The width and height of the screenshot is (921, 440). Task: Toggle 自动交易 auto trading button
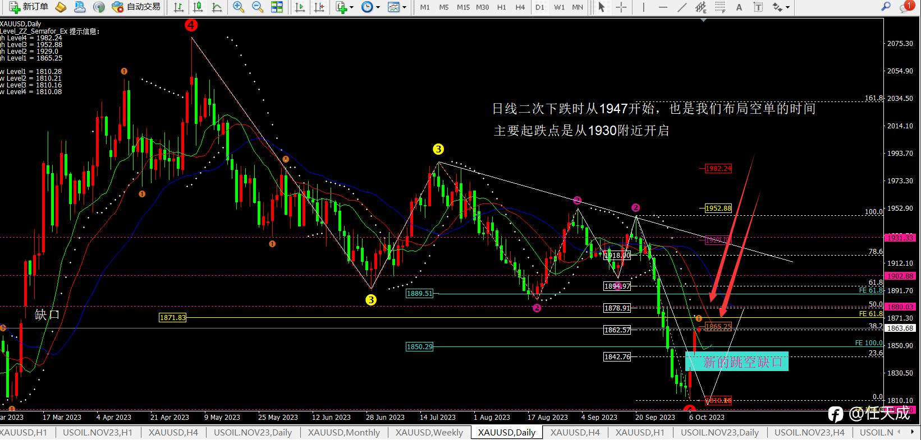[x=136, y=7]
